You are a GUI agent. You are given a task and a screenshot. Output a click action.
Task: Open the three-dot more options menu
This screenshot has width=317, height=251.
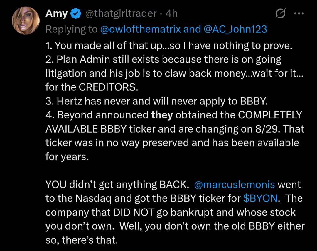click(299, 13)
